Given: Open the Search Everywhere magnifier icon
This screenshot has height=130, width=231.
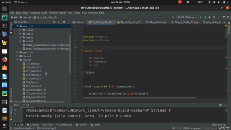Looking at the screenshot, I should [228, 17].
